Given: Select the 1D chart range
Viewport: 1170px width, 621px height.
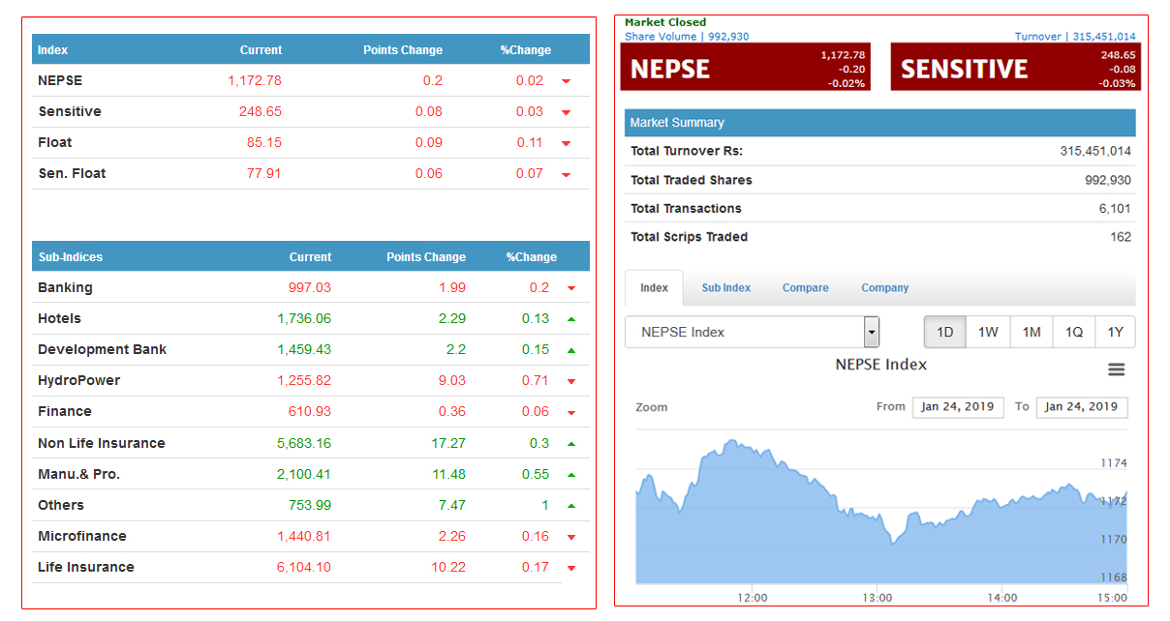Looking at the screenshot, I should pos(945,332).
